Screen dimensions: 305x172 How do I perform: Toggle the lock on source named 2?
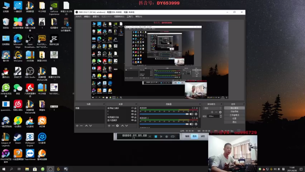pos(135,111)
